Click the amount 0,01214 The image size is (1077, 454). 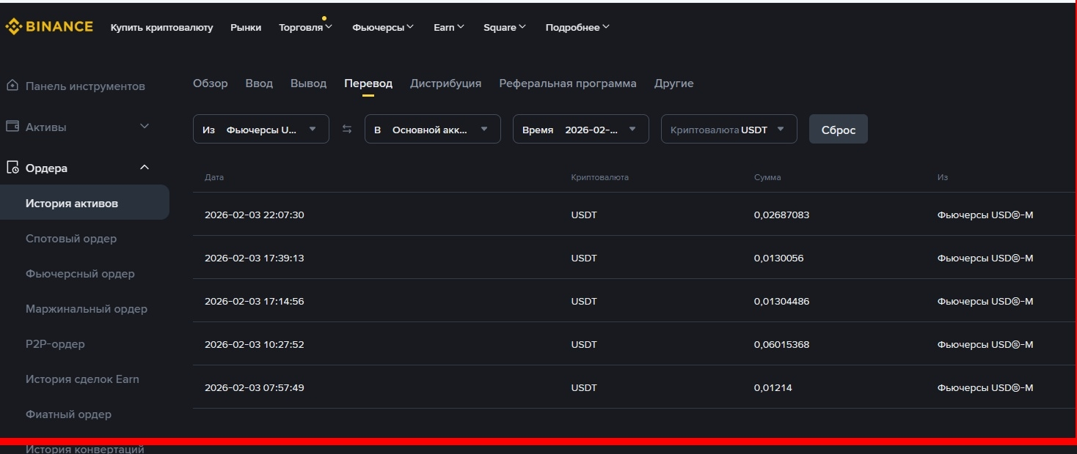coord(773,388)
